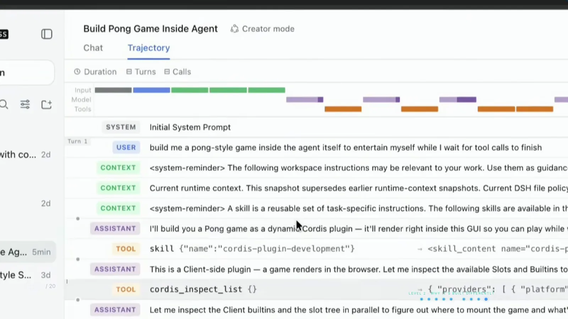Open the search magnifier icon
Image resolution: width=568 pixels, height=319 pixels.
click(x=4, y=104)
